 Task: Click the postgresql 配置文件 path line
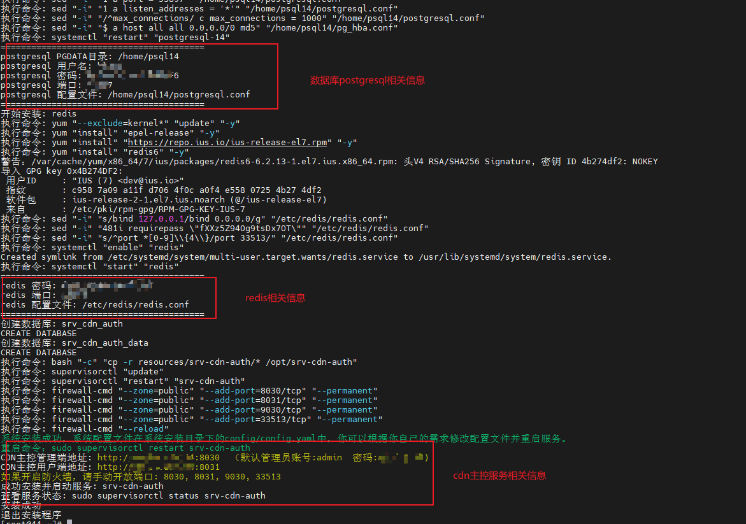[126, 95]
